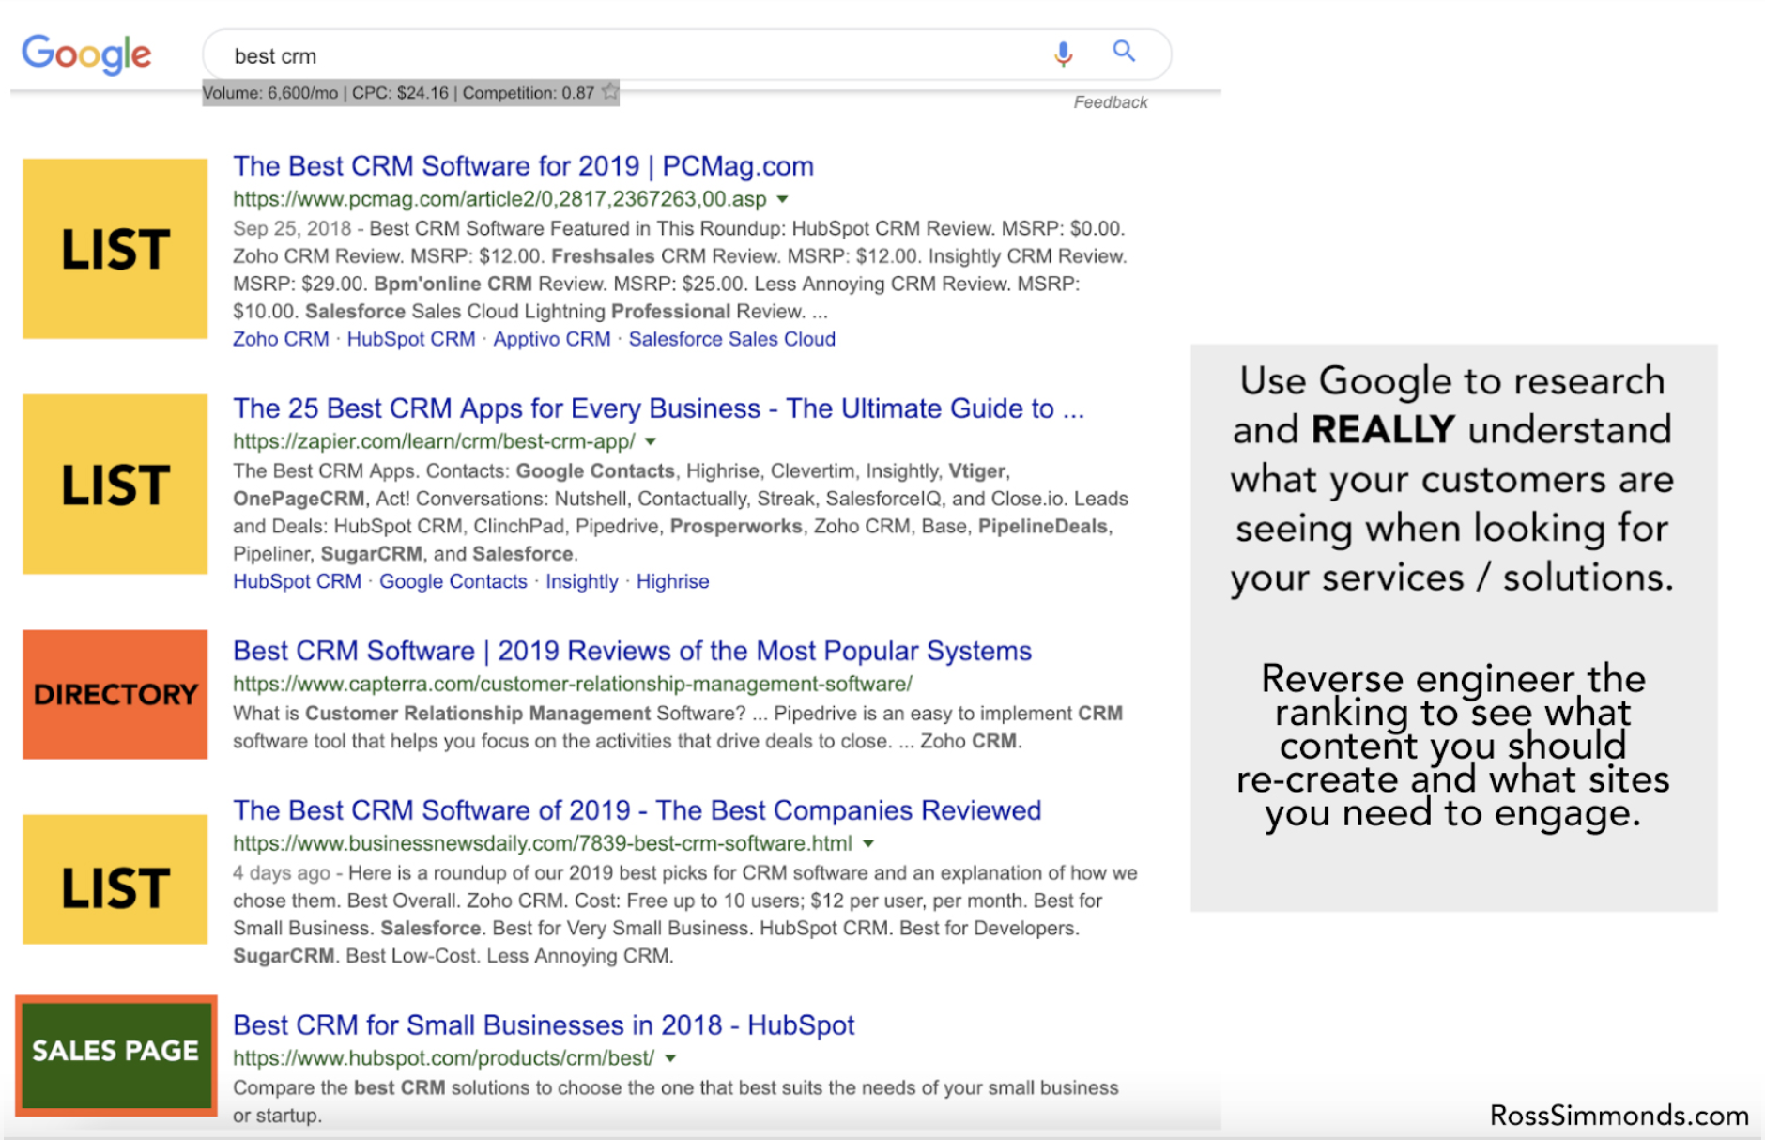Expand the dropdown arrow beside Zapier URL

[x=651, y=441]
